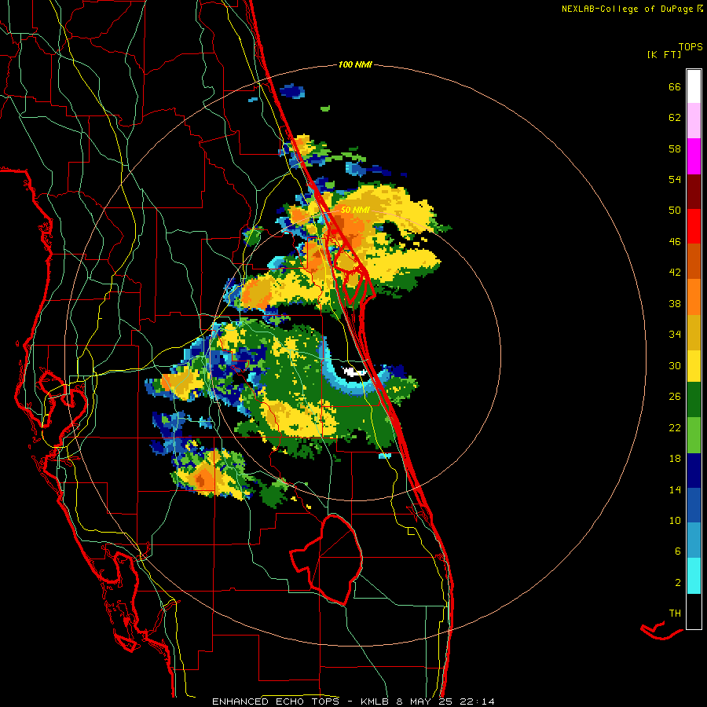The height and width of the screenshot is (707, 707).
Task: Select the yellow legend swatch near 30
Action: (694, 366)
